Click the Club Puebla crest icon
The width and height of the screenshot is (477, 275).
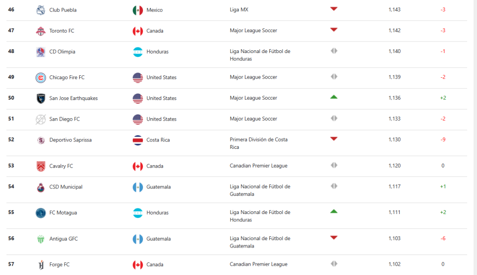point(41,10)
